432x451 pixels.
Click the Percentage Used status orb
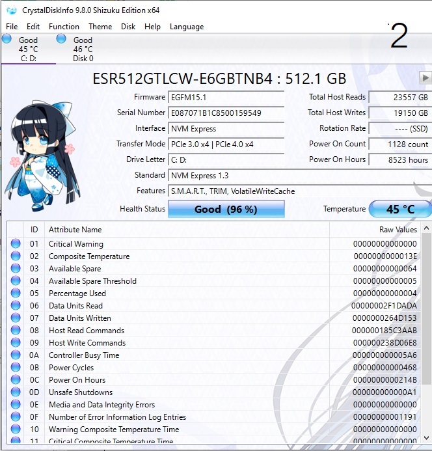[x=16, y=294]
